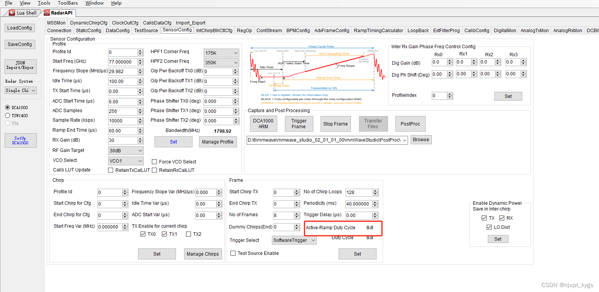Adjust Rx0 Dig Gain spinner arrows
This screenshot has width=599, height=292.
pos(449,62)
